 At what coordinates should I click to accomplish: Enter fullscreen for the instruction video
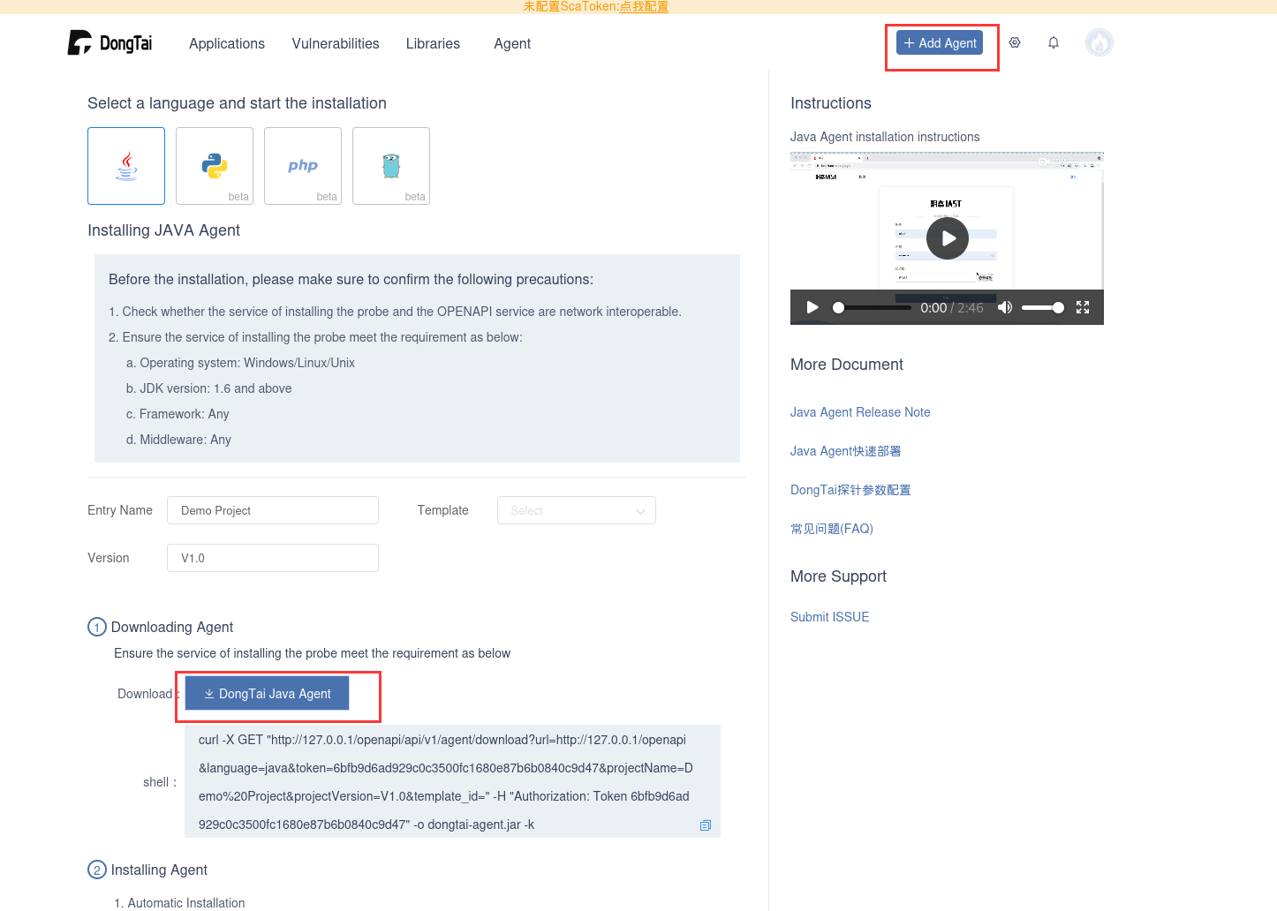(x=1083, y=307)
